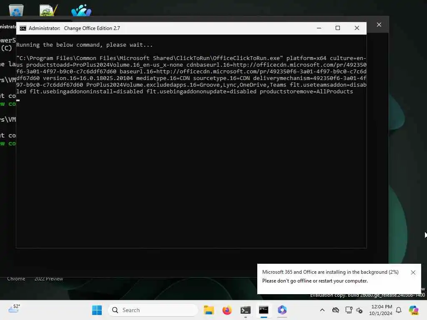Minimize the Change Office Edition window
Image resolution: width=427 pixels, height=320 pixels.
(319, 28)
